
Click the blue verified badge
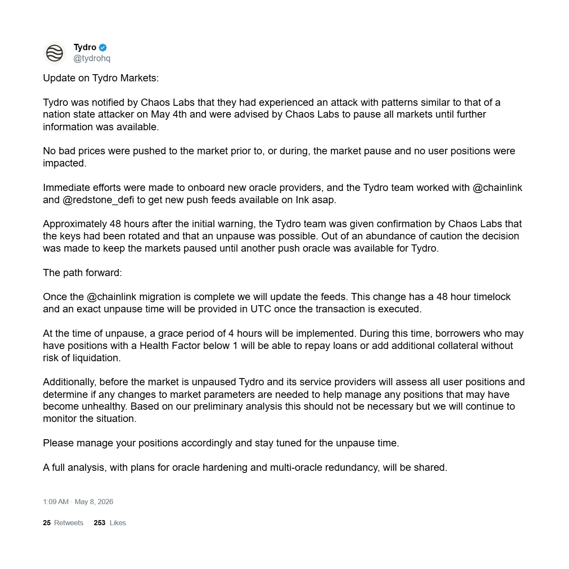pos(103,48)
